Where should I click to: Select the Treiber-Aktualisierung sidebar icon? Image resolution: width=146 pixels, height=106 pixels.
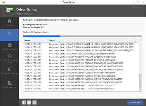9,33
